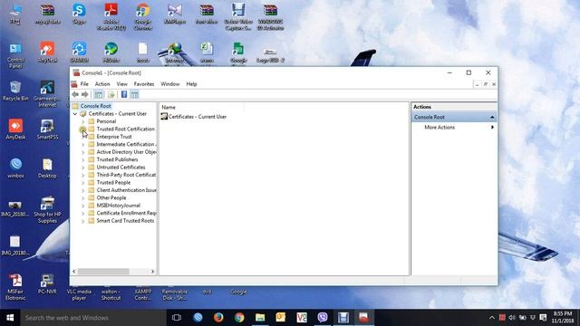Select the Personal folder
Viewport: 580px width, 326px height.
pyautogui.click(x=106, y=121)
